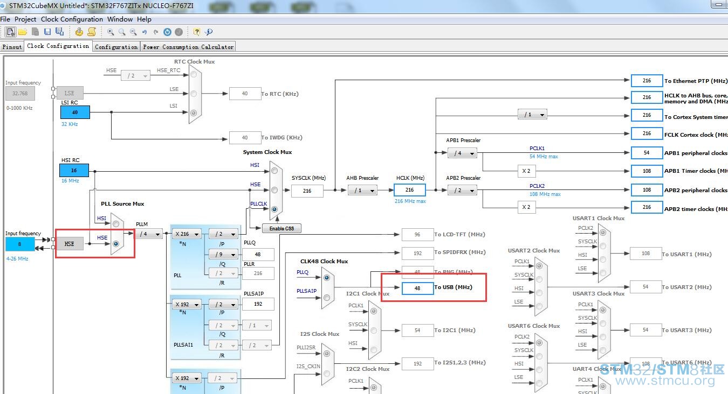Open the PLLM /4 divider dropdown
This screenshot has width=728, height=394.
pyautogui.click(x=148, y=234)
